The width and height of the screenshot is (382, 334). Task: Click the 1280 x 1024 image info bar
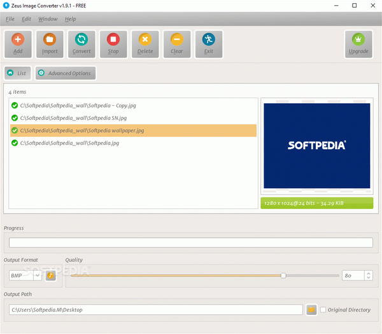[x=316, y=203]
